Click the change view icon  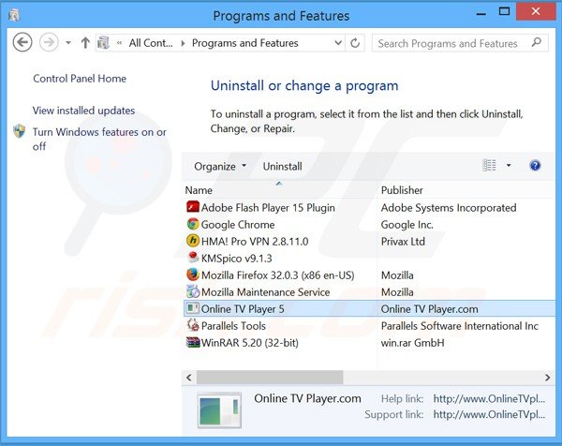489,165
